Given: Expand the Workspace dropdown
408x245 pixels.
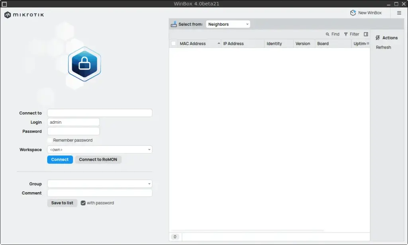Looking at the screenshot, I should coord(100,150).
